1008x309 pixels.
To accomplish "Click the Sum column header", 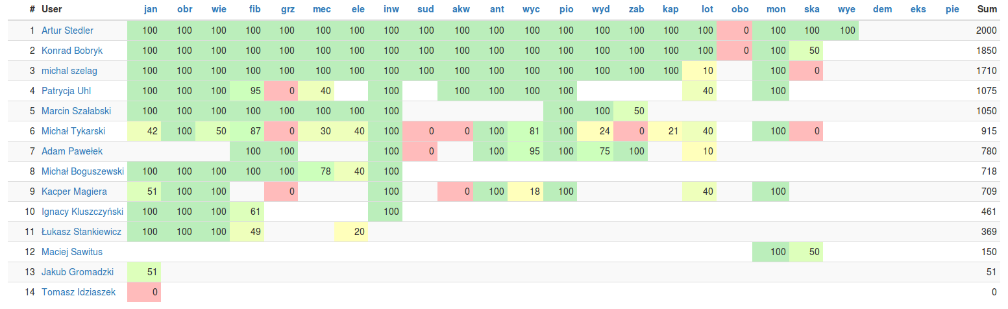I will click(987, 9).
